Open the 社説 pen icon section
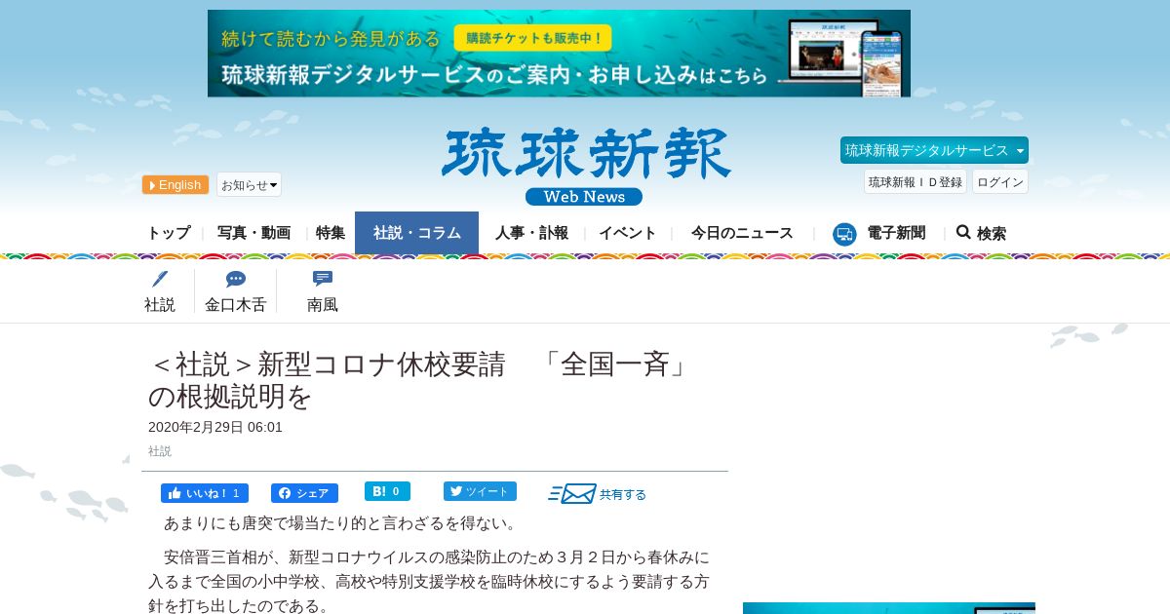This screenshot has height=614, width=1170. click(160, 280)
